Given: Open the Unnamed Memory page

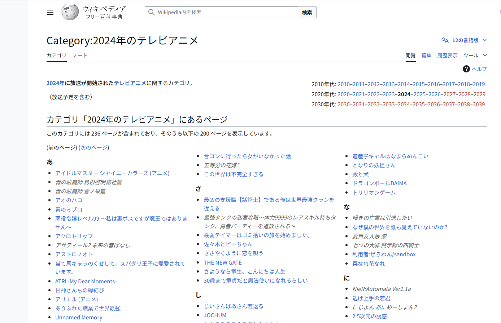Looking at the screenshot, I should [x=79, y=317].
